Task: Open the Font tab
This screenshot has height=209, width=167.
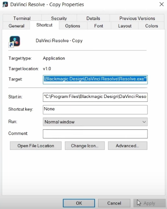Action: (x=99, y=26)
